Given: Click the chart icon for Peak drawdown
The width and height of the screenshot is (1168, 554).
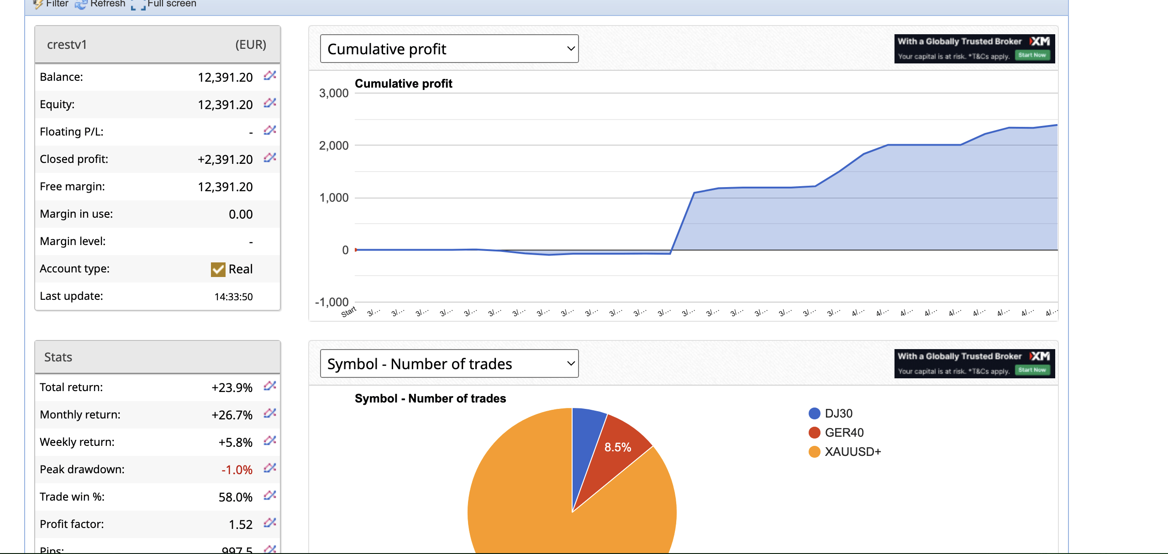Looking at the screenshot, I should tap(270, 468).
